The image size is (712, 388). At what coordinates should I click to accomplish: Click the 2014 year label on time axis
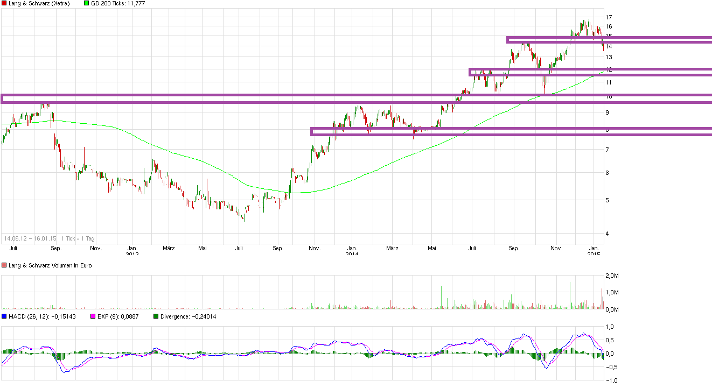tap(352, 254)
